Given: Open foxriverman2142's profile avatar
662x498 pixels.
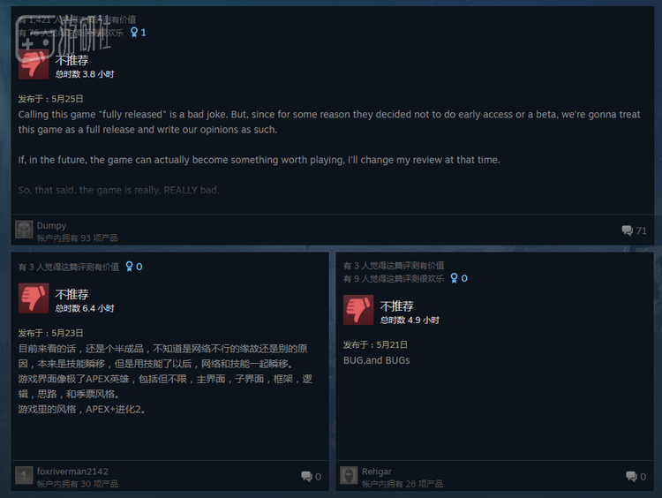Looking at the screenshot, I should [x=24, y=476].
